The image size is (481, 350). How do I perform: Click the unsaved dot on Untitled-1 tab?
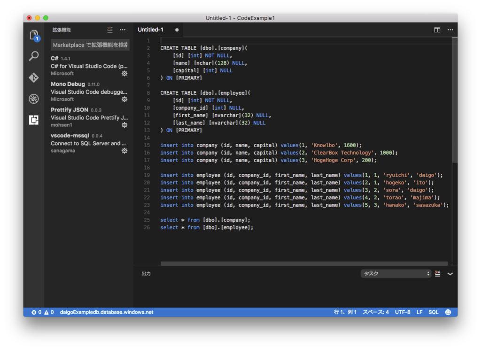click(177, 30)
